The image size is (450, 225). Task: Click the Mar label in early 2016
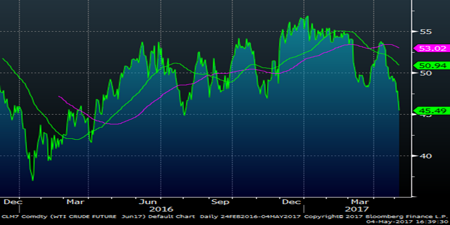[x=75, y=202]
